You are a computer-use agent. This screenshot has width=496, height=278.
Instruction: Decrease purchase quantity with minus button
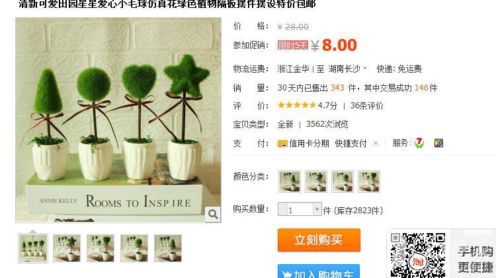click(282, 209)
